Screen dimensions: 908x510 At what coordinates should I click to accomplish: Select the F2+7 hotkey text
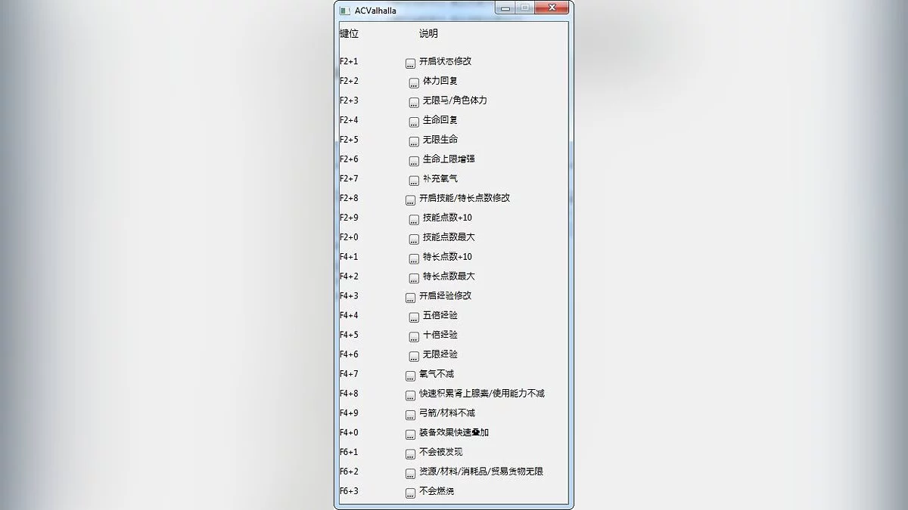(x=349, y=179)
